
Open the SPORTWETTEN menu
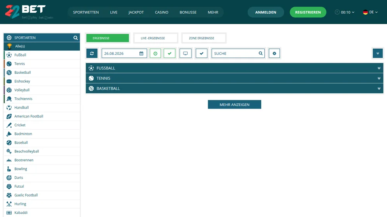pos(86,12)
